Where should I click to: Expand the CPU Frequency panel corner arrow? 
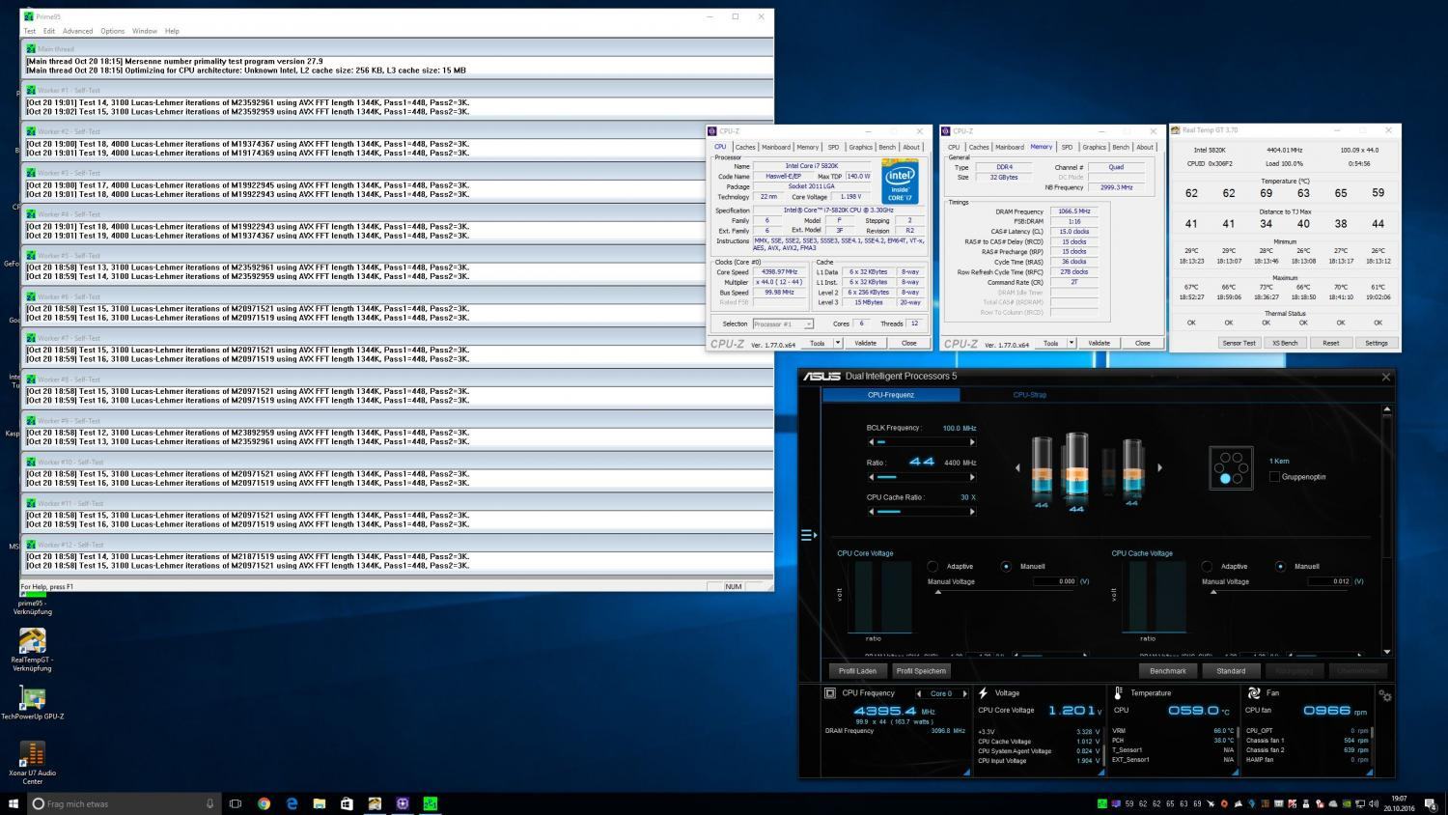tap(966, 773)
